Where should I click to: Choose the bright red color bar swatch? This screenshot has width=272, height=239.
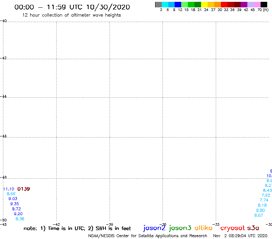pyautogui.click(x=224, y=4)
